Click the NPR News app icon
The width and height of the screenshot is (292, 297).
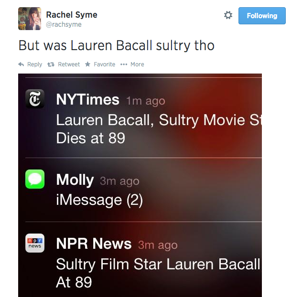[x=35, y=243]
